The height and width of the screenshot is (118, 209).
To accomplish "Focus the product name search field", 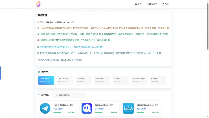I will (69, 95).
